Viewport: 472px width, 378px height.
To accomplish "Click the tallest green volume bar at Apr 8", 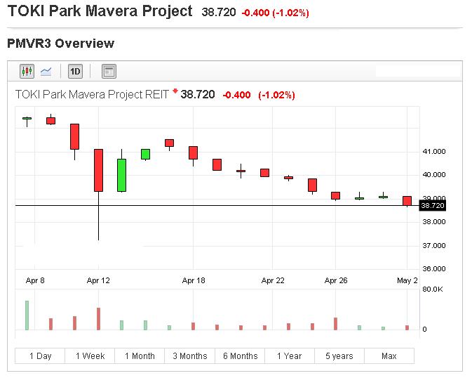I will [x=27, y=315].
